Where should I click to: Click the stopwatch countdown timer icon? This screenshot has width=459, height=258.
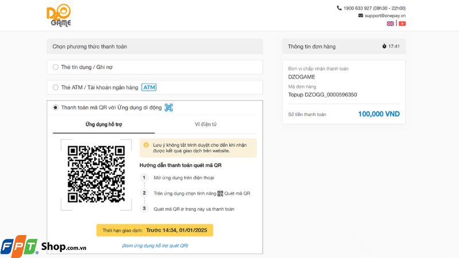pos(384,46)
